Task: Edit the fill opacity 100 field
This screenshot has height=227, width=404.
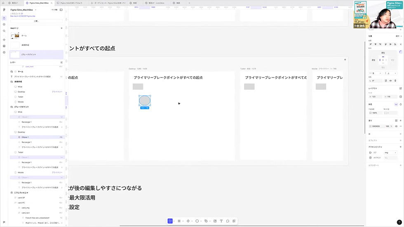Action: click(x=387, y=126)
